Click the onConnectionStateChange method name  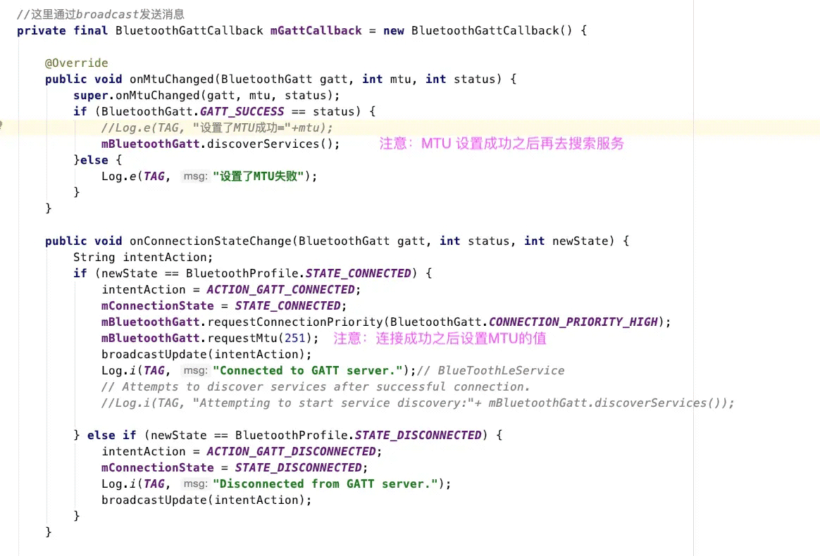(x=210, y=241)
